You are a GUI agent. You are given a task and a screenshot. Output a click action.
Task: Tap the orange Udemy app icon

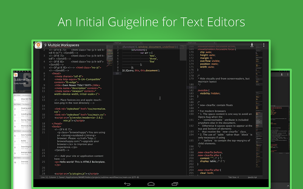[38, 45]
